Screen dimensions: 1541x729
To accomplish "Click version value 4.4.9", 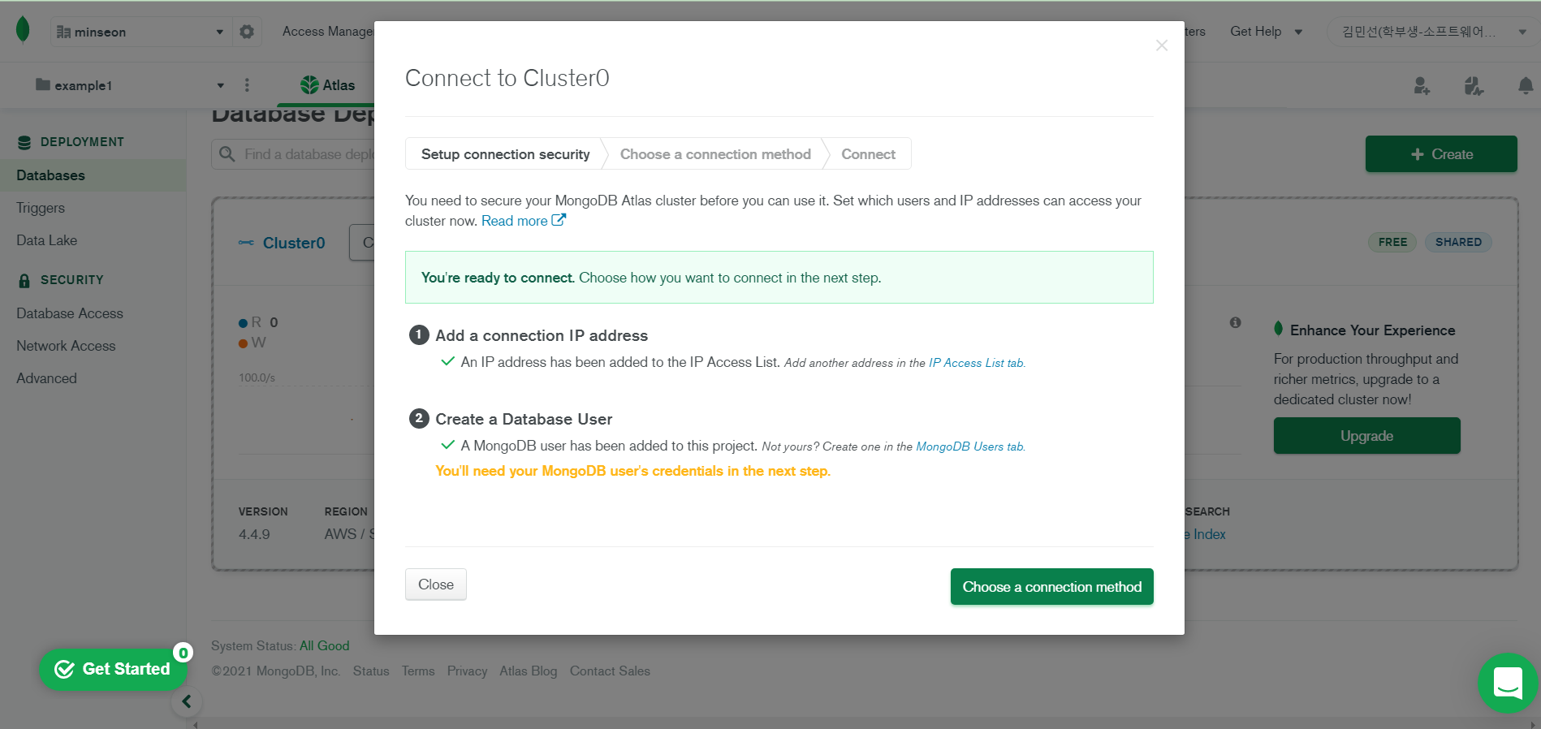I will (x=254, y=534).
